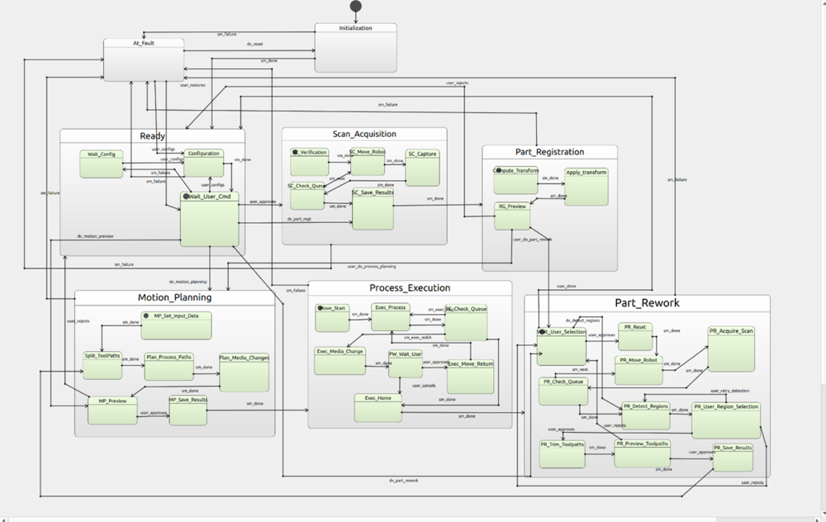
Task: Click the Motion_Planning state title
Action: click(x=174, y=297)
